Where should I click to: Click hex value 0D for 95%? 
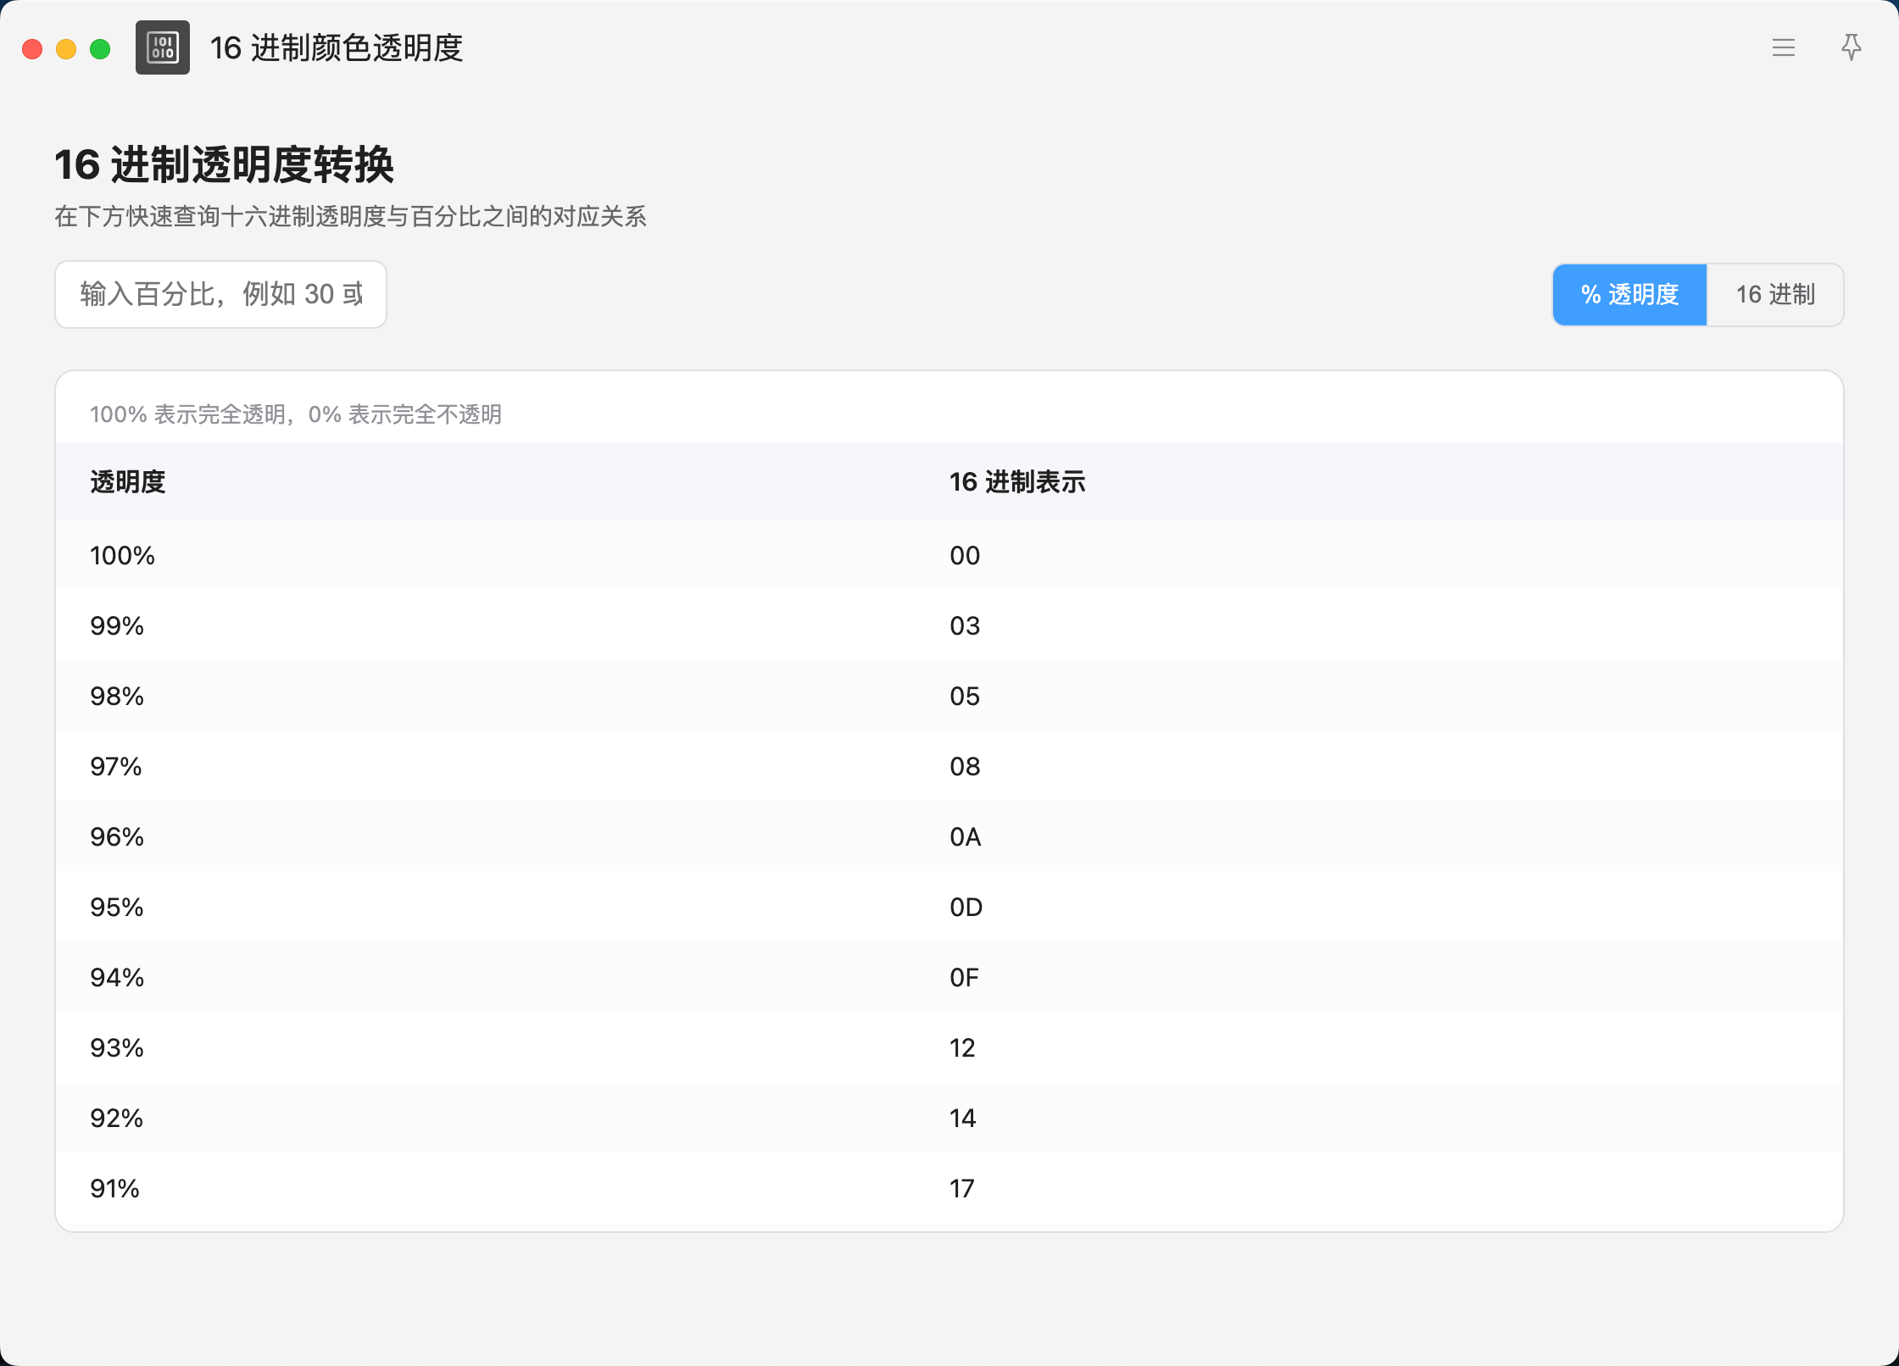point(966,907)
